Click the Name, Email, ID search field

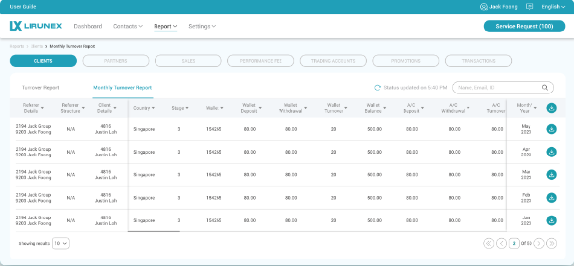pos(503,87)
